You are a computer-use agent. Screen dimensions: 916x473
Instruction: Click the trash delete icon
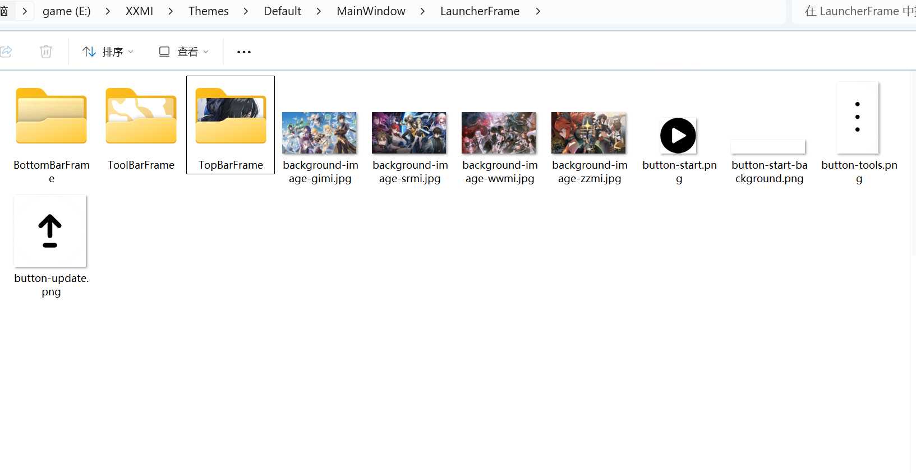coord(46,52)
